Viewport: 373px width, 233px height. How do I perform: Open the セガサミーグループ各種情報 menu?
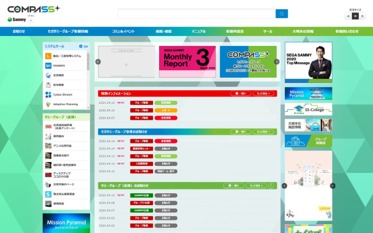(x=68, y=32)
